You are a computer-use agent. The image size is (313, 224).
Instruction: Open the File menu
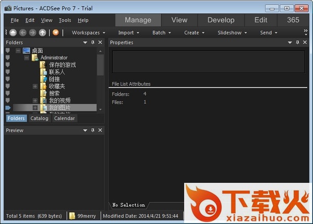click(15, 20)
